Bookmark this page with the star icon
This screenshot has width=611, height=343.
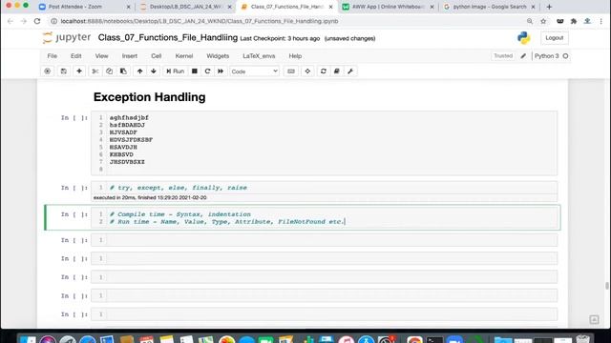pyautogui.click(x=543, y=21)
